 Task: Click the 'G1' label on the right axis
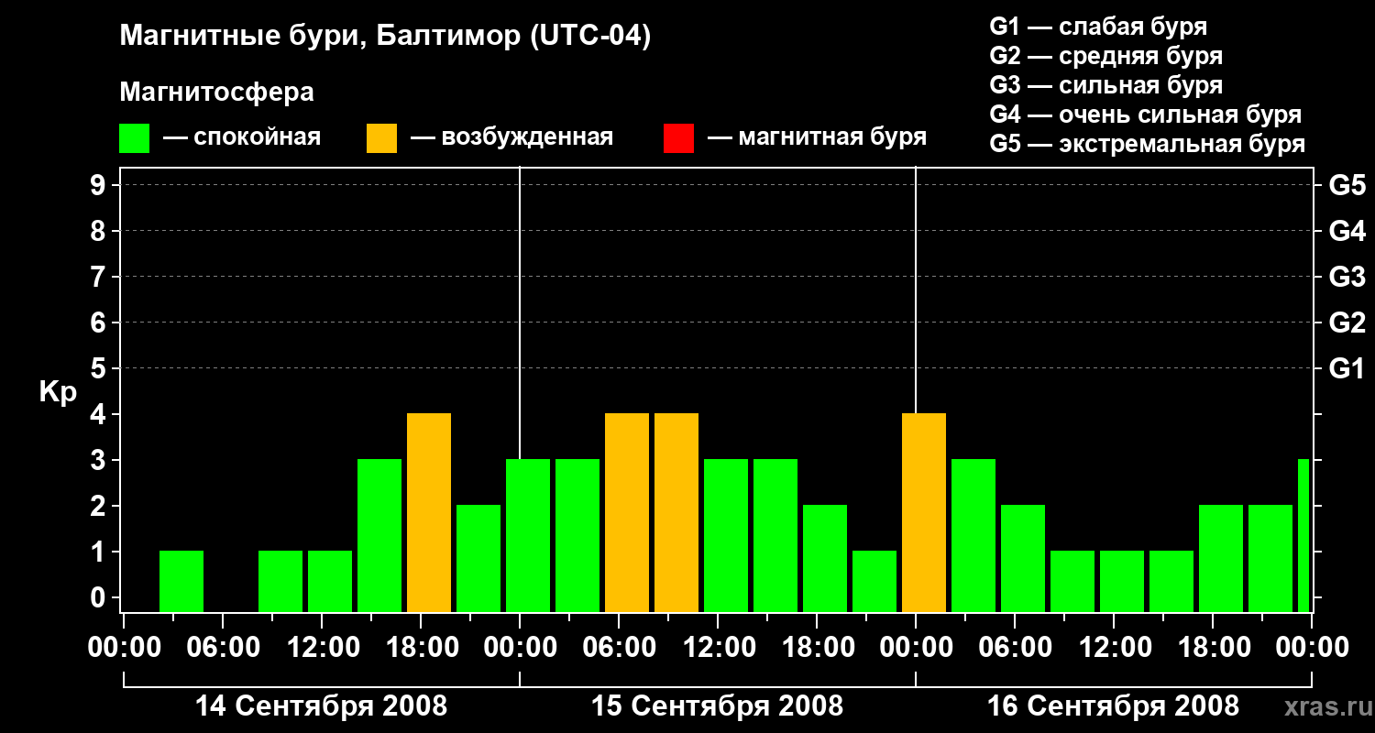tap(1347, 368)
